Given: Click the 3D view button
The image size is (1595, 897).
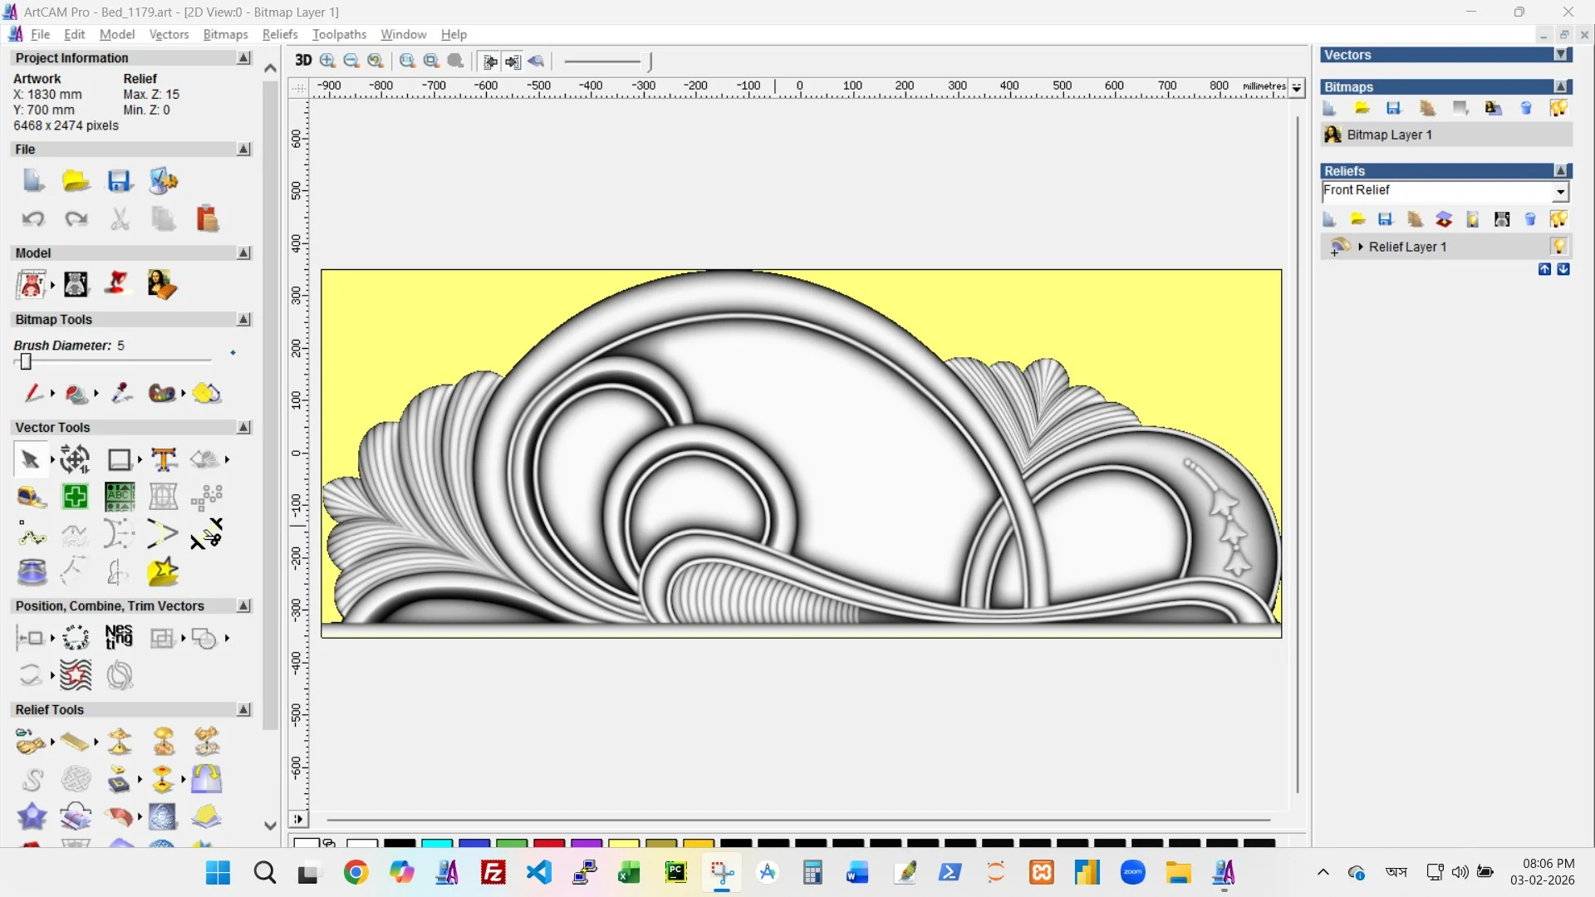Looking at the screenshot, I should point(303,61).
